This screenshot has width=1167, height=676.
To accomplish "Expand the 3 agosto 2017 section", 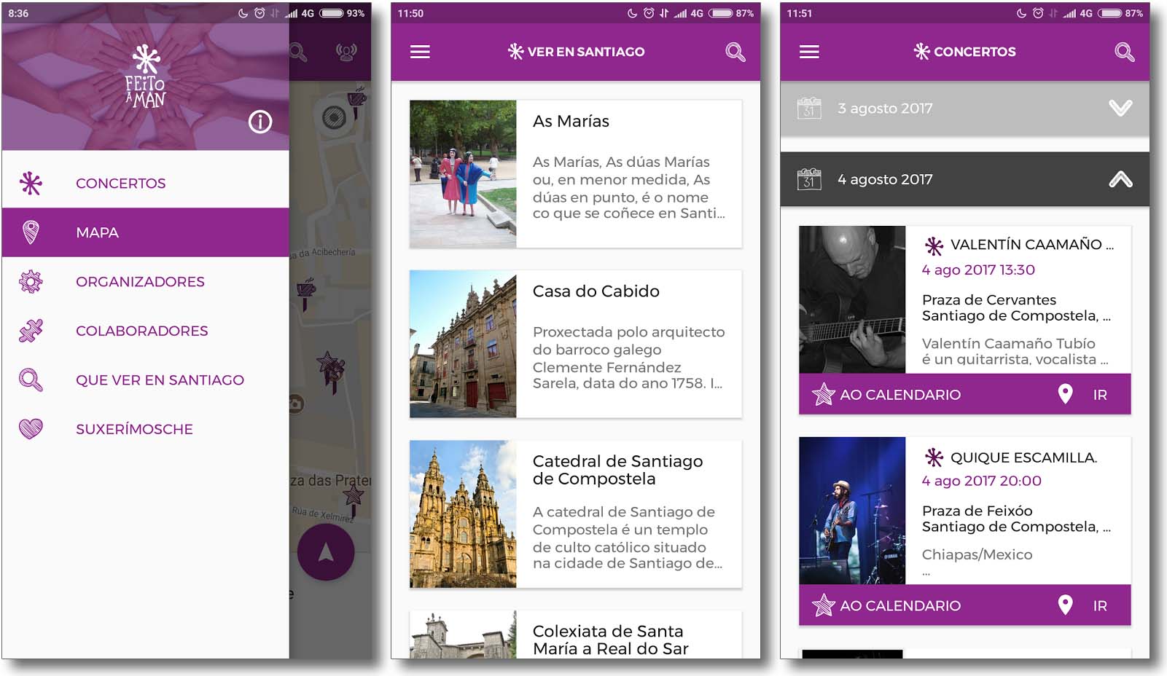I will (x=1120, y=109).
